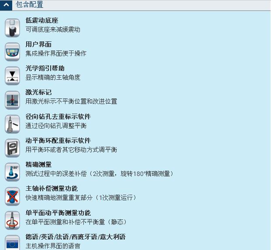Image resolution: width=271 pixels, height=250 pixels.
Task: Click the 光学指引帮助 pointer icon
Action: pos(12,76)
